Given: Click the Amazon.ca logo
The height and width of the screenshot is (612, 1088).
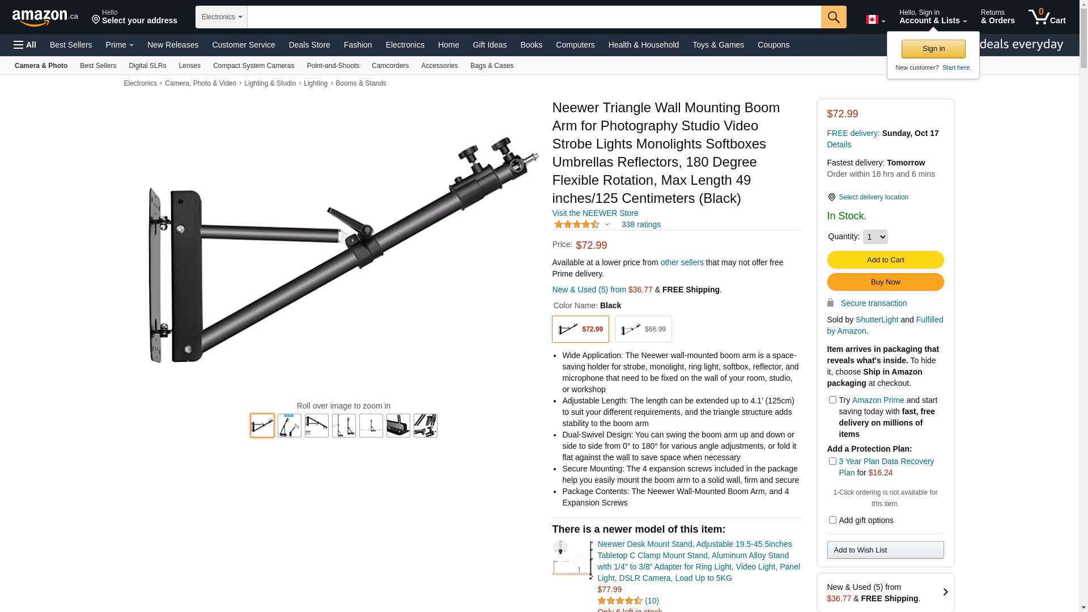Looking at the screenshot, I should tap(45, 17).
